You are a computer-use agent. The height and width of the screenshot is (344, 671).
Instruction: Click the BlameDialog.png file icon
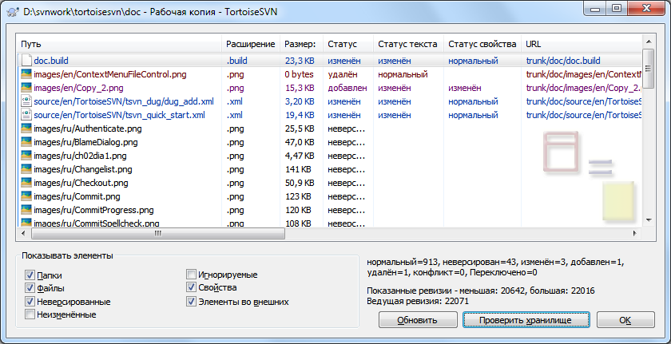pyautogui.click(x=26, y=142)
